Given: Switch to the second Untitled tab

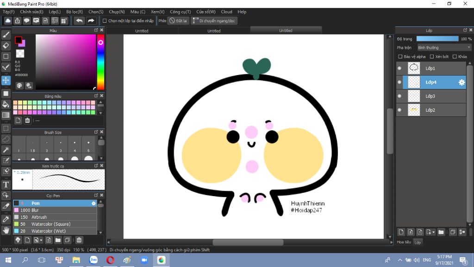Looking at the screenshot, I should pyautogui.click(x=214, y=31).
